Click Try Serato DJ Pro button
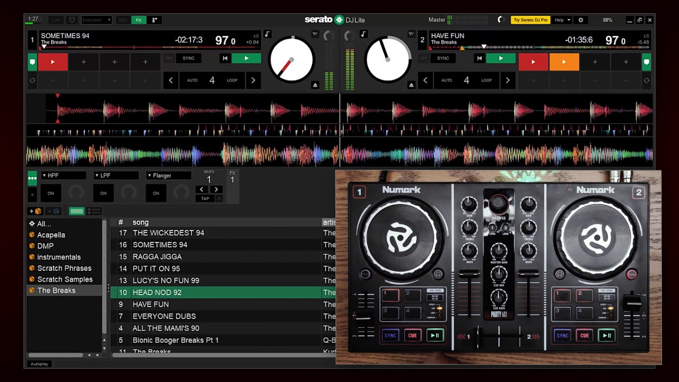Viewport: 679px width, 382px height. (530, 20)
